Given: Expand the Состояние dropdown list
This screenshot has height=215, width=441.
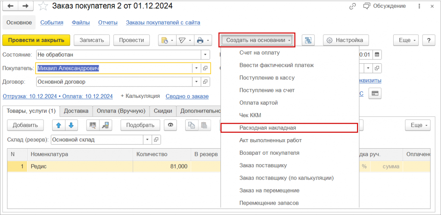Looking at the screenshot, I should (205, 55).
